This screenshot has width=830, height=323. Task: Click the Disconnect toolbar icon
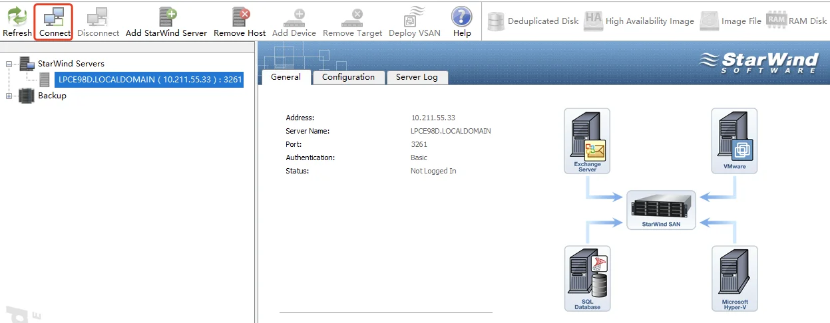click(98, 21)
